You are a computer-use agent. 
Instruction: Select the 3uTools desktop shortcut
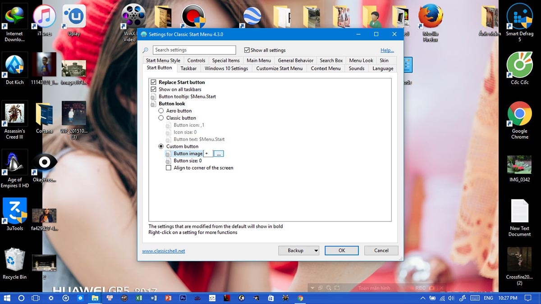pyautogui.click(x=14, y=214)
